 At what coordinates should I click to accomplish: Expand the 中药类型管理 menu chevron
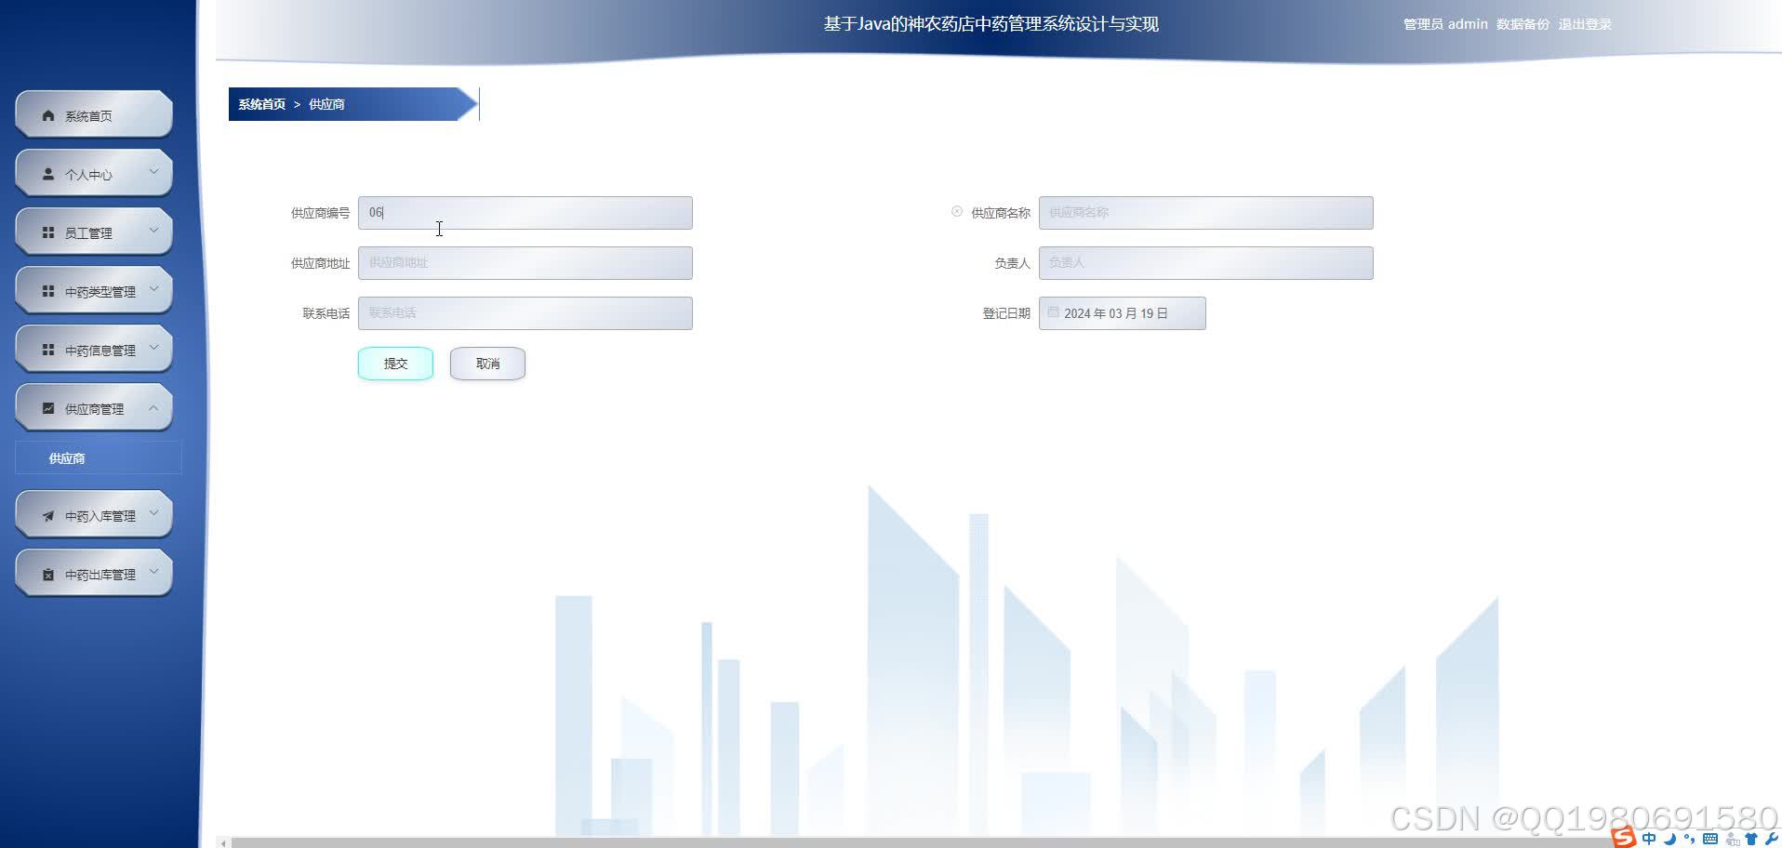click(x=154, y=288)
